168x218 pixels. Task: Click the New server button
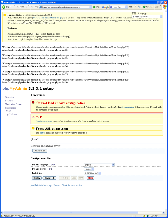[40, 151]
